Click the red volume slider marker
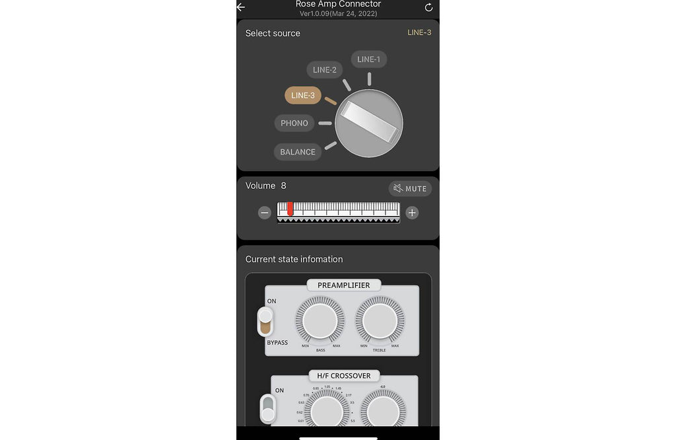Screen dimensions: 676x440 (x=290, y=209)
